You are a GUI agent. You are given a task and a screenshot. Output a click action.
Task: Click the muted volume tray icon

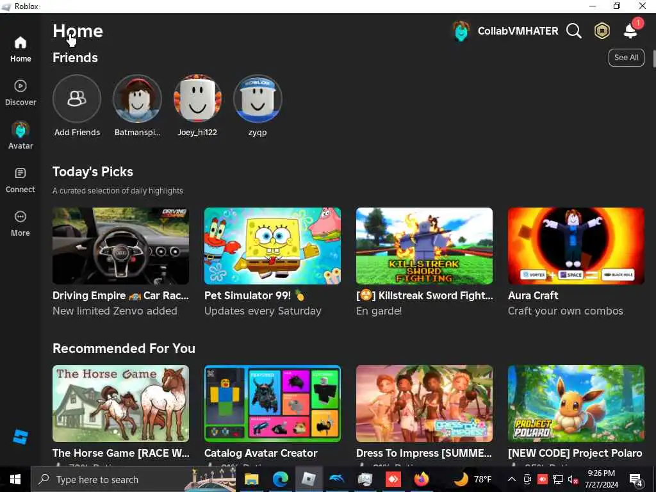(573, 479)
